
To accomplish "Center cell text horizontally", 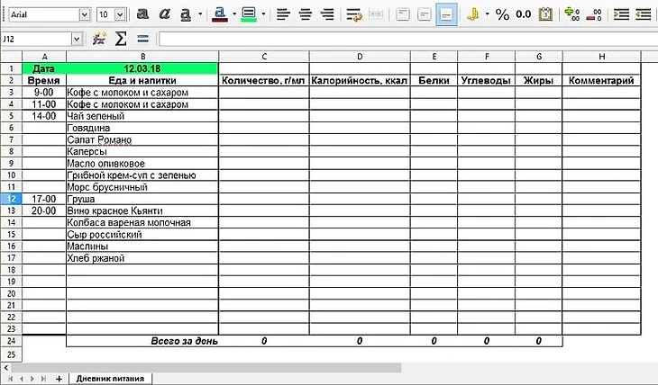I will coord(305,14).
